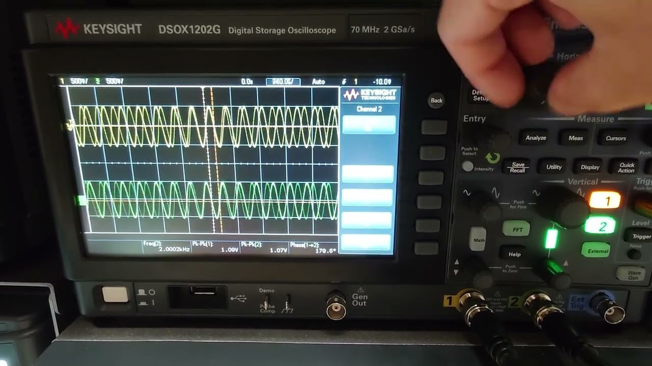Click the -10.0V trigger level readout
Screen dimensions: 652x366
382,81
